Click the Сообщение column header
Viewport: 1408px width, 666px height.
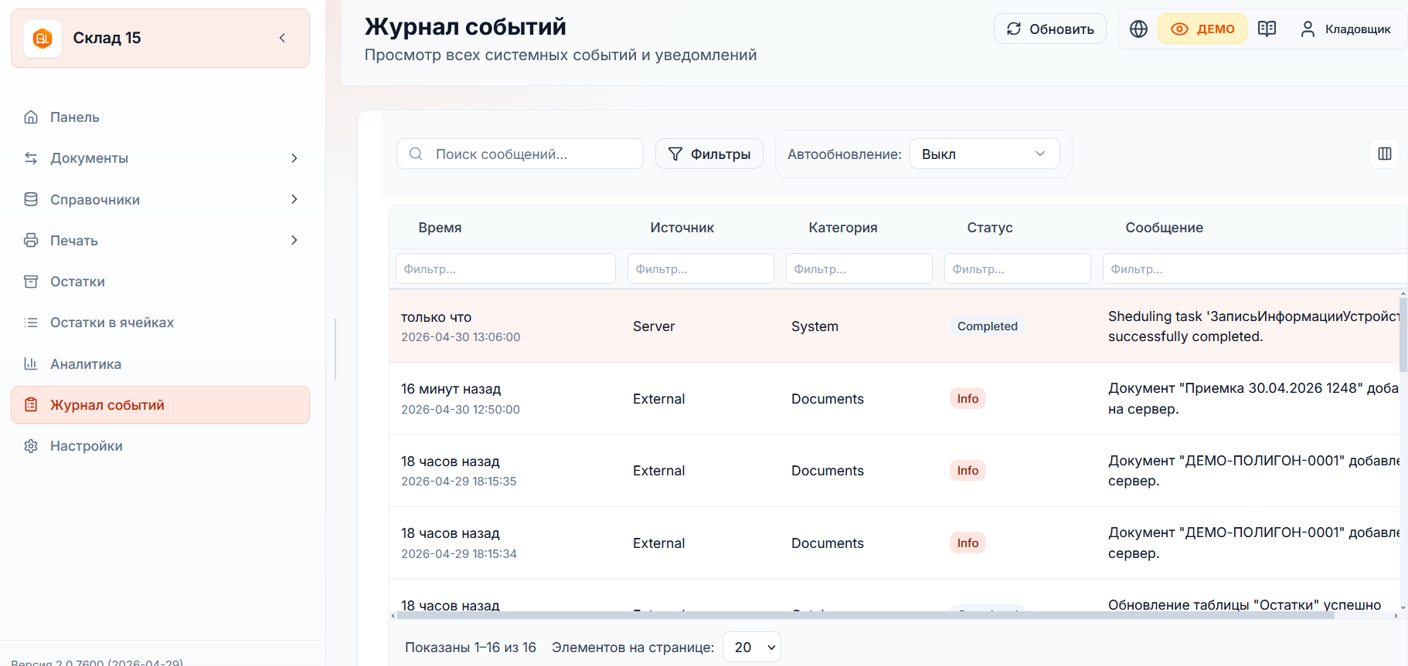tap(1164, 228)
